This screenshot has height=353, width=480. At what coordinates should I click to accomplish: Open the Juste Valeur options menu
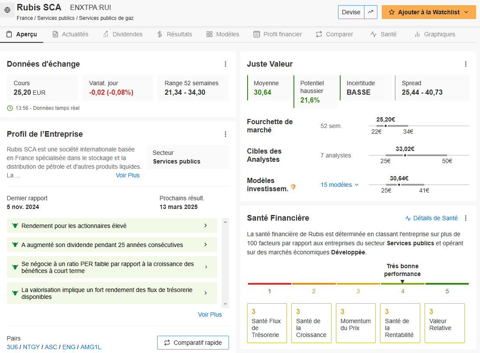tap(466, 64)
